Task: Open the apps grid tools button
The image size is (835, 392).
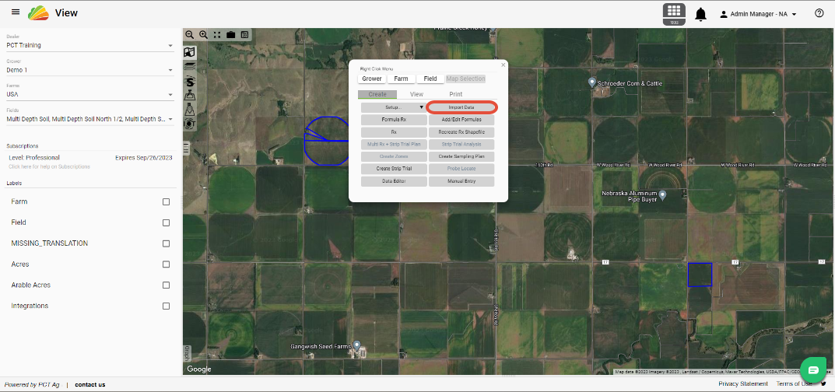Action: tap(674, 14)
